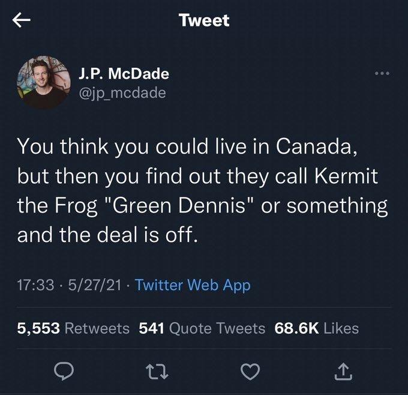Click the J.P. McDade display name
This screenshot has height=395, width=408.
(x=123, y=74)
